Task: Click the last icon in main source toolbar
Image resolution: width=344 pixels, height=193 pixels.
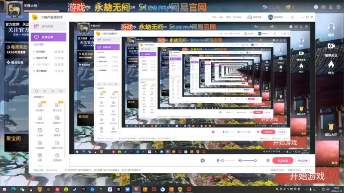Action: (61, 91)
